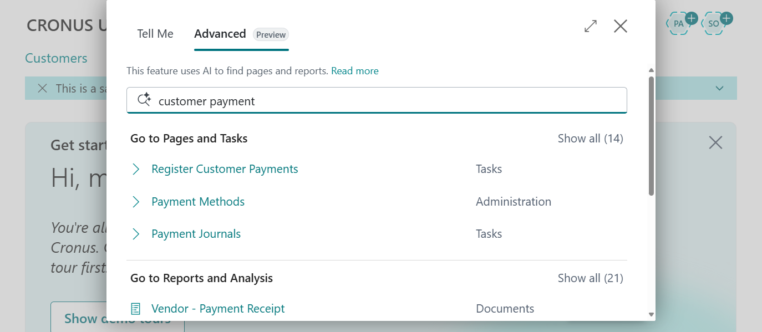762x332 pixels.
Task: Open the PA user avatar icon
Action: pos(678,23)
